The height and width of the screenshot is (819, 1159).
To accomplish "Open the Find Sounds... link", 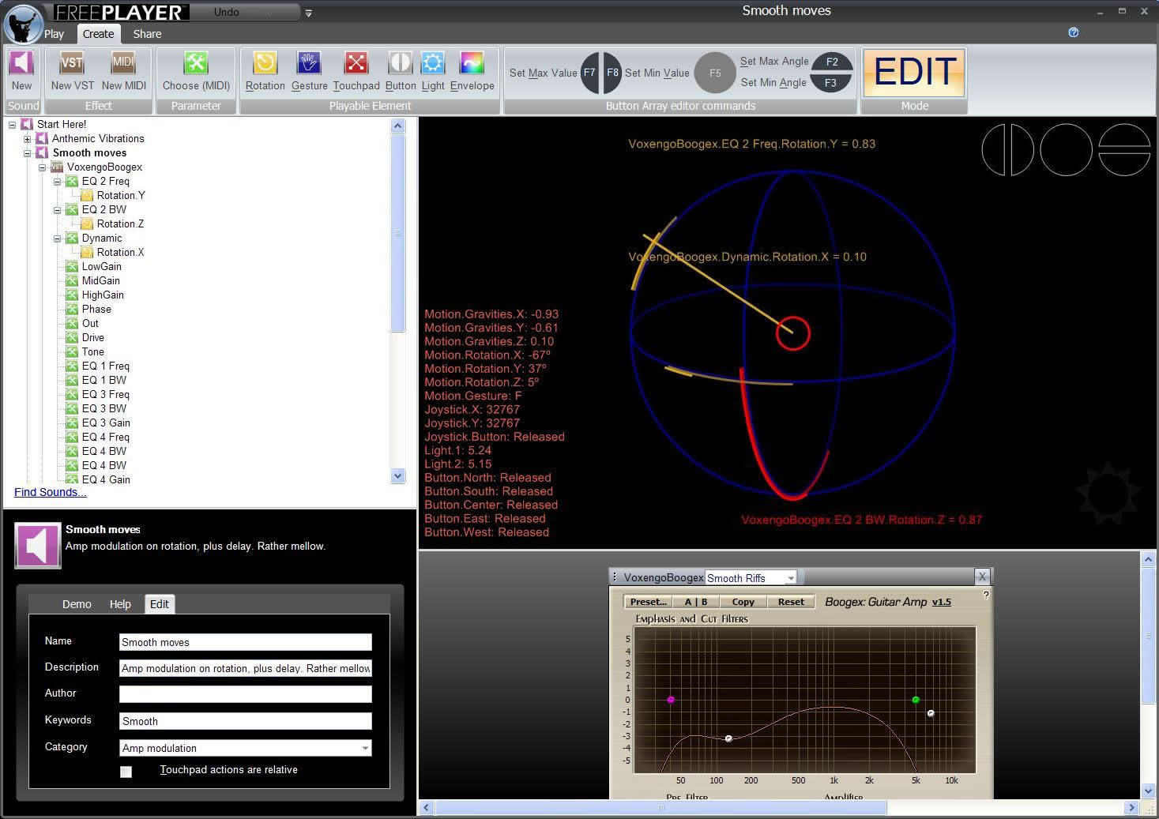I will [x=51, y=492].
